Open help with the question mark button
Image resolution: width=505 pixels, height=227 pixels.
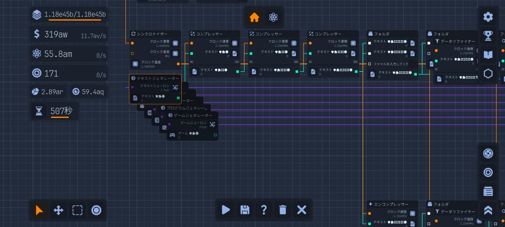(x=264, y=209)
